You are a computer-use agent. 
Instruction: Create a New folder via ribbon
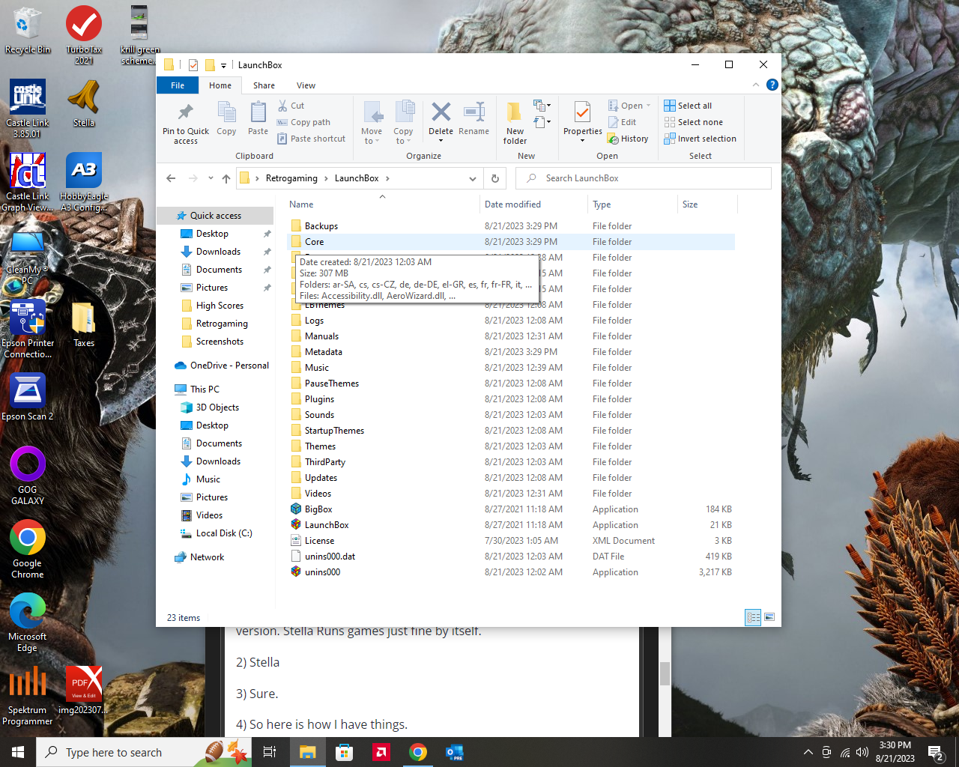tap(515, 123)
